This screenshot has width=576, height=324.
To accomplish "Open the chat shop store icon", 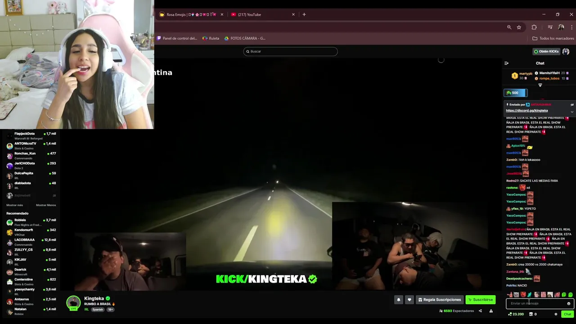I will click(531, 314).
